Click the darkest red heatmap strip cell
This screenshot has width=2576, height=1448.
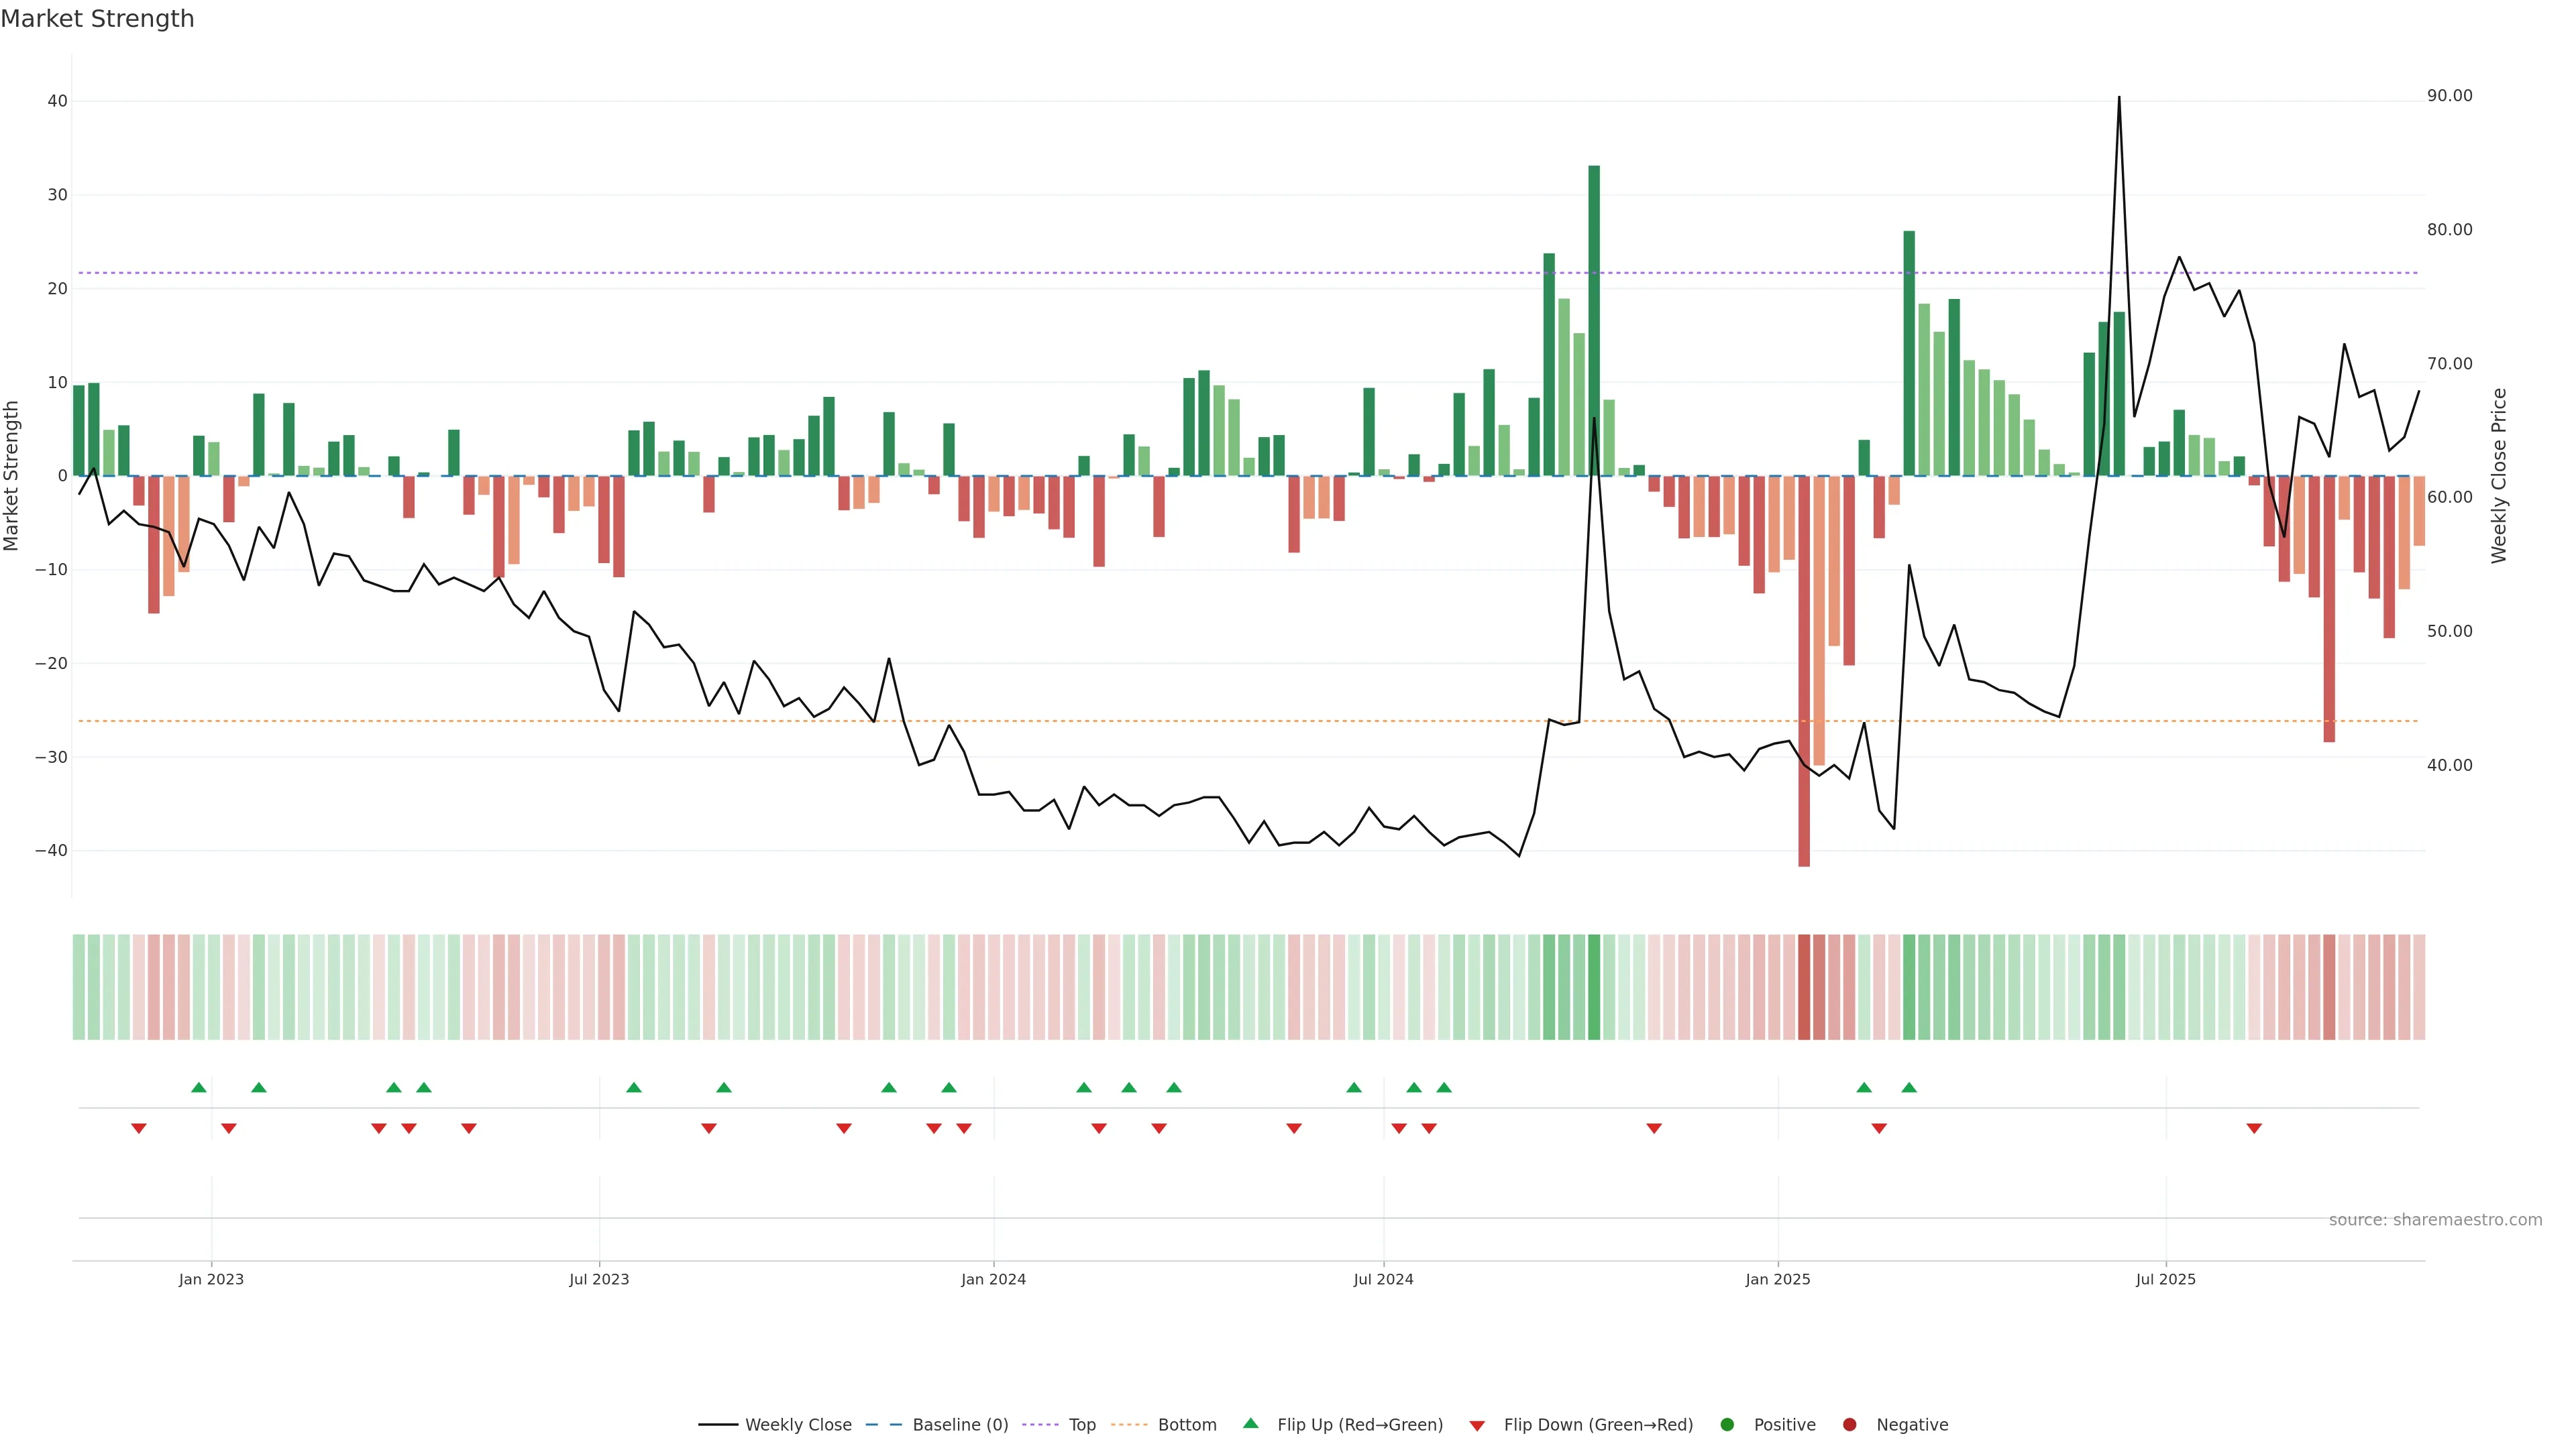click(x=1804, y=986)
